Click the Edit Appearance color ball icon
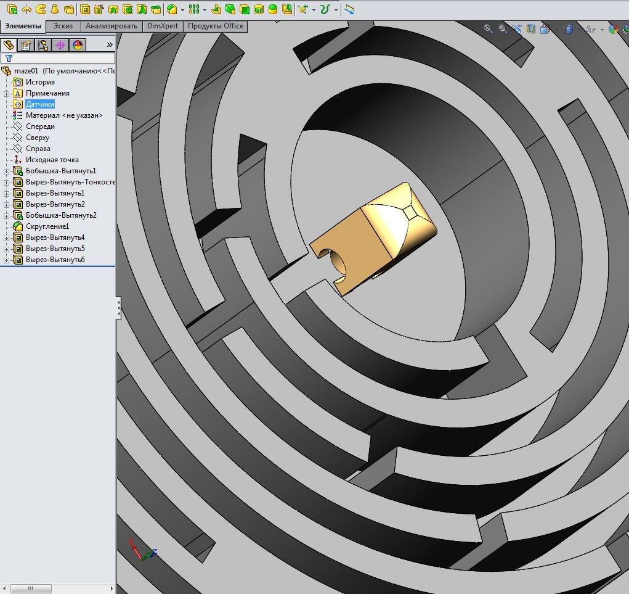The height and width of the screenshot is (594, 629). coord(613,29)
